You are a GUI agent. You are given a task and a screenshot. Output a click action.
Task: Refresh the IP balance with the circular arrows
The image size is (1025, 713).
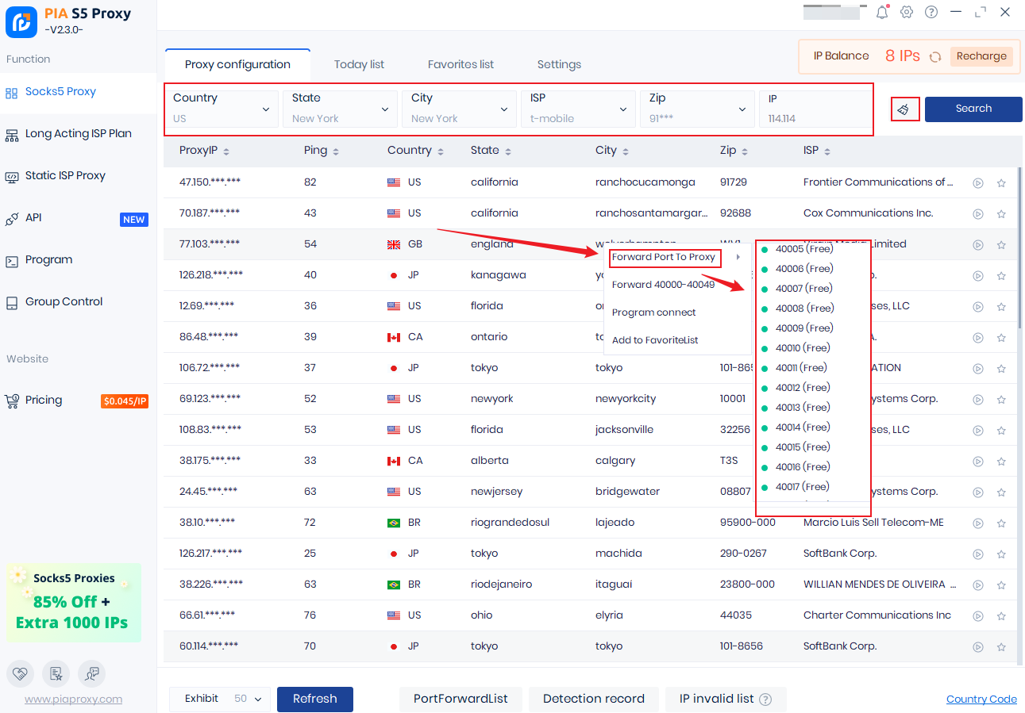tap(935, 56)
